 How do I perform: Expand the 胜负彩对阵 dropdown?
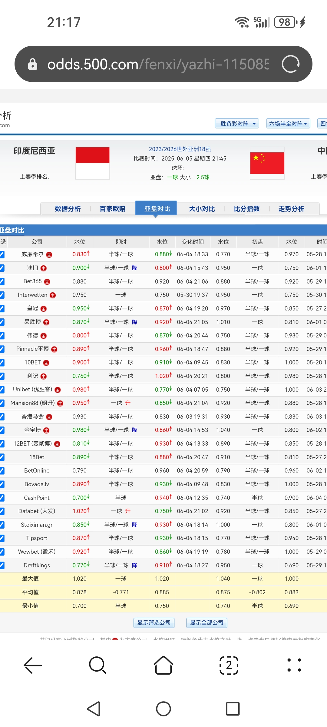[237, 124]
